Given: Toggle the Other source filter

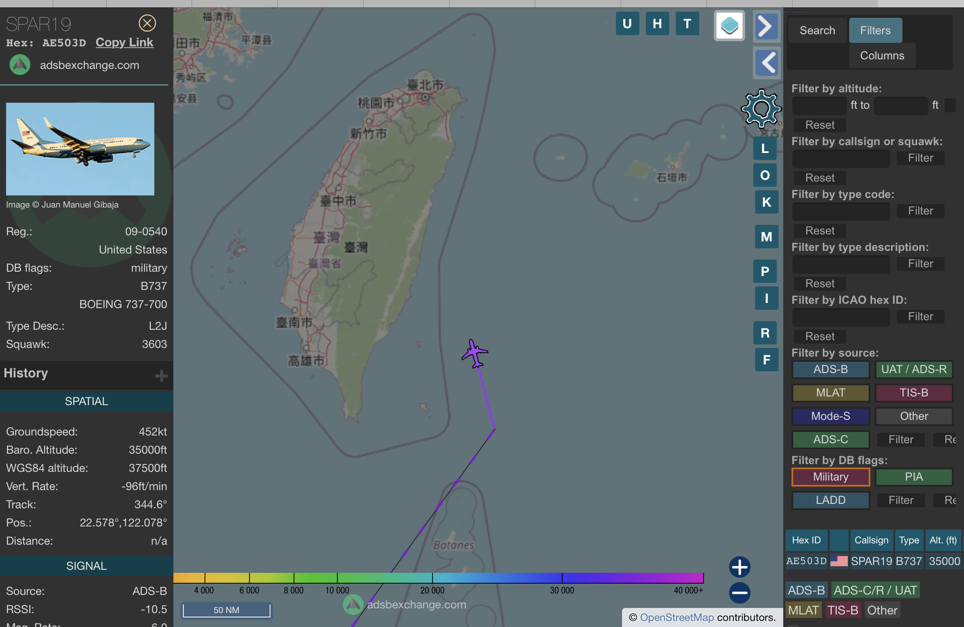Looking at the screenshot, I should 914,416.
